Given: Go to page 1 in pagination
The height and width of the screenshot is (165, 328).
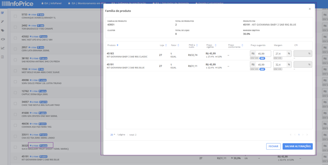Looking at the screenshot, I should point(299,135).
